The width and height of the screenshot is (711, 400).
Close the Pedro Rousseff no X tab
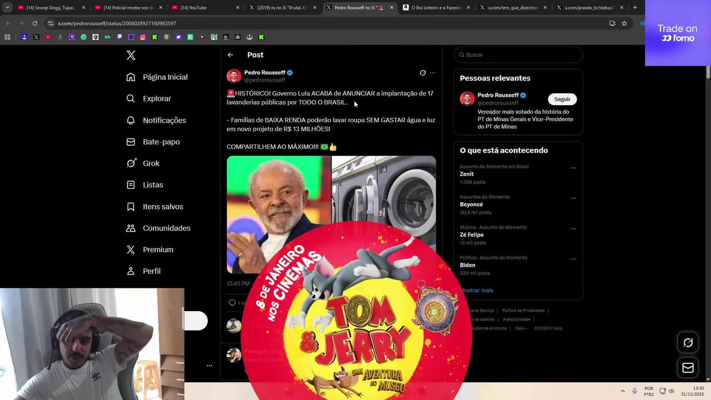click(x=392, y=8)
